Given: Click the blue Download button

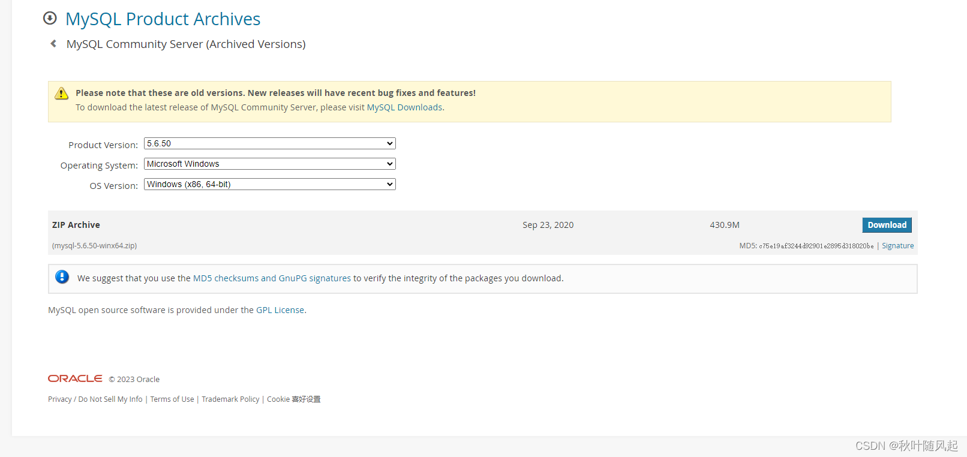Looking at the screenshot, I should 887,225.
